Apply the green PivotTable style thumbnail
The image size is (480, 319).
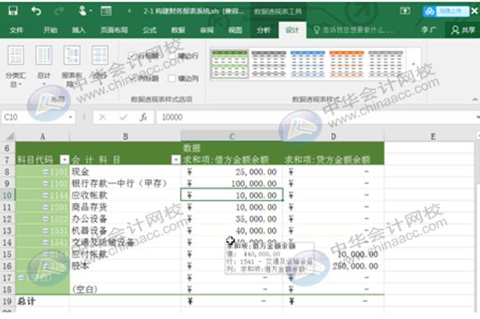pos(230,64)
